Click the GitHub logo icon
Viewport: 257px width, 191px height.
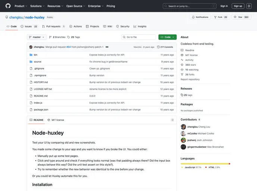tap(8, 6)
